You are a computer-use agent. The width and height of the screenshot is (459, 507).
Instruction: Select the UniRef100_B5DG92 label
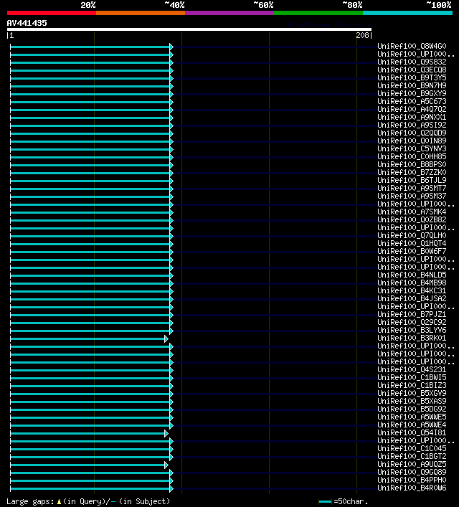click(x=412, y=409)
